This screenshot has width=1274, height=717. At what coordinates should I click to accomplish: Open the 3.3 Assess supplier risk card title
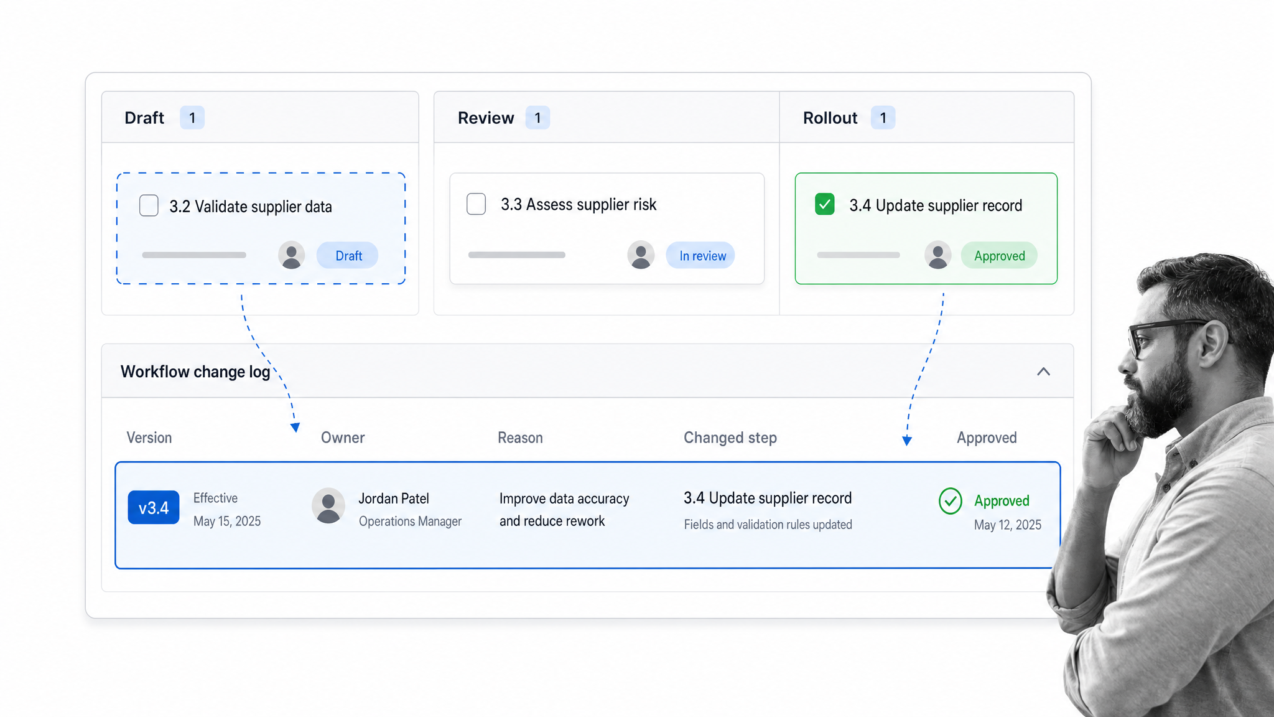click(579, 204)
